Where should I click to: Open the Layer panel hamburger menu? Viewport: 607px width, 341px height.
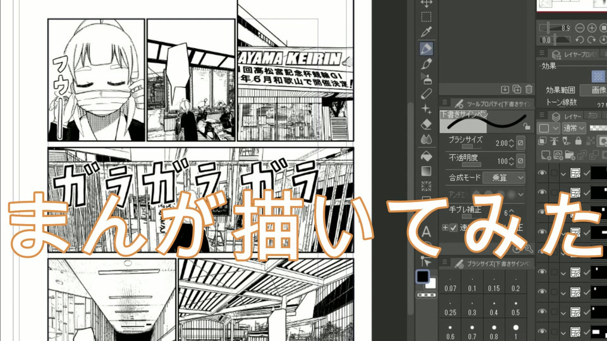pos(542,115)
